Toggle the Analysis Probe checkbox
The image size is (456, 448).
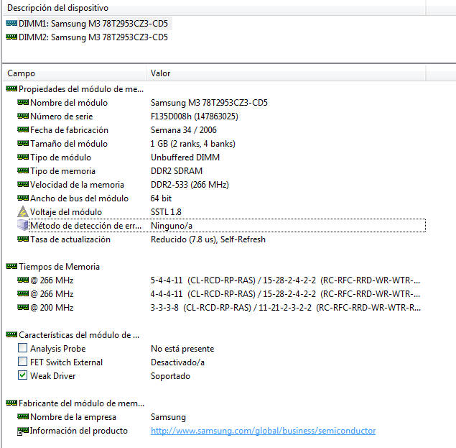coord(23,348)
